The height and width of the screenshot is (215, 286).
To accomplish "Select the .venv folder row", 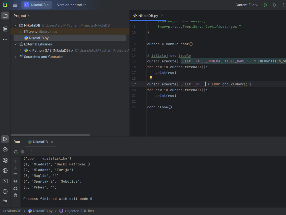I will click(x=70, y=32).
